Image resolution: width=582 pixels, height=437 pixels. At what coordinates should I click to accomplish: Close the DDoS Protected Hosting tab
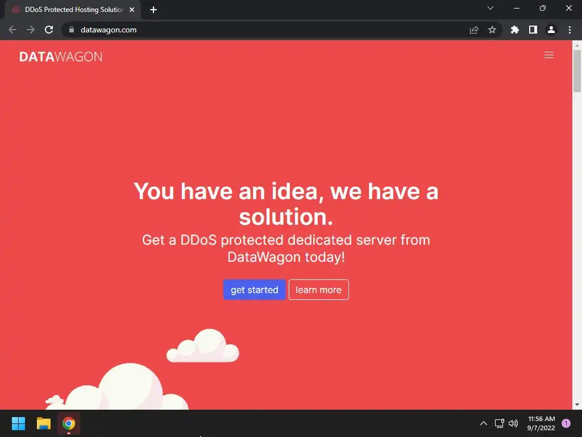[x=132, y=10]
